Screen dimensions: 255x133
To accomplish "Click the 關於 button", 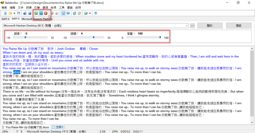I will pyautogui.click(x=209, y=25).
